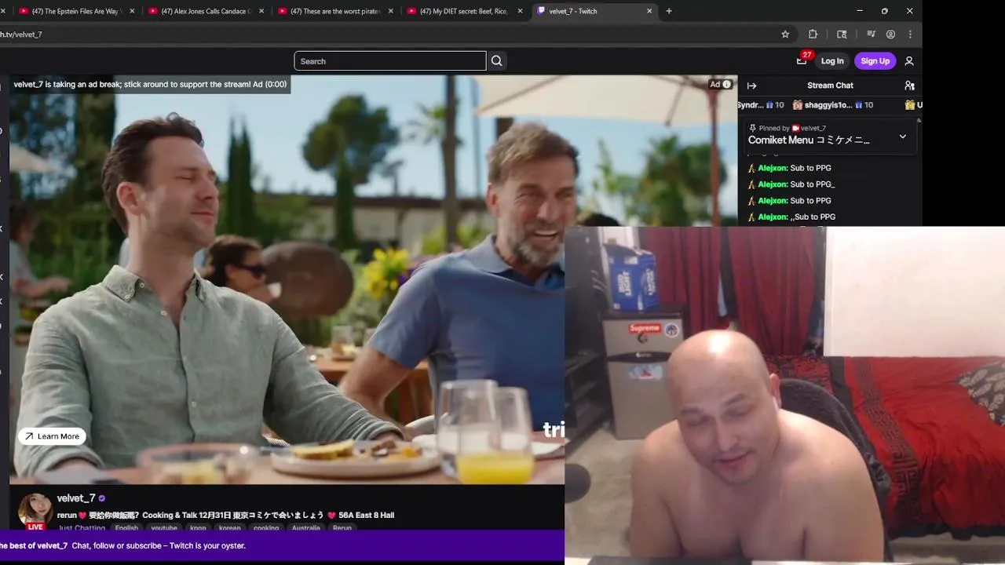Restore down the Chrome window

(x=885, y=11)
